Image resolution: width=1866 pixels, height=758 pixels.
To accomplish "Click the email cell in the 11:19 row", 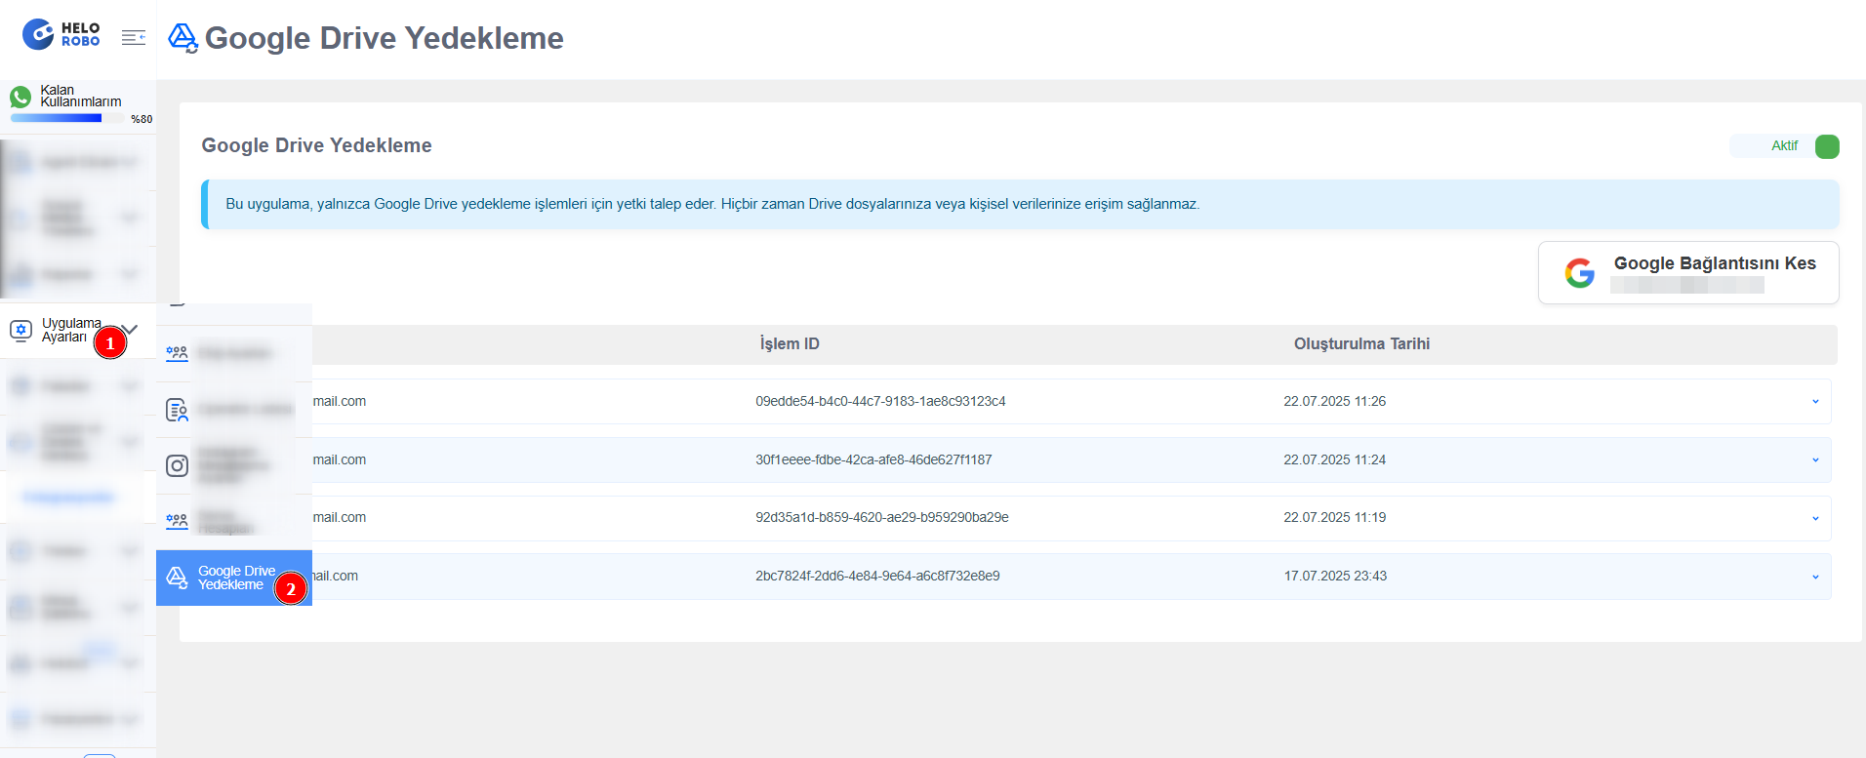I will [x=340, y=517].
